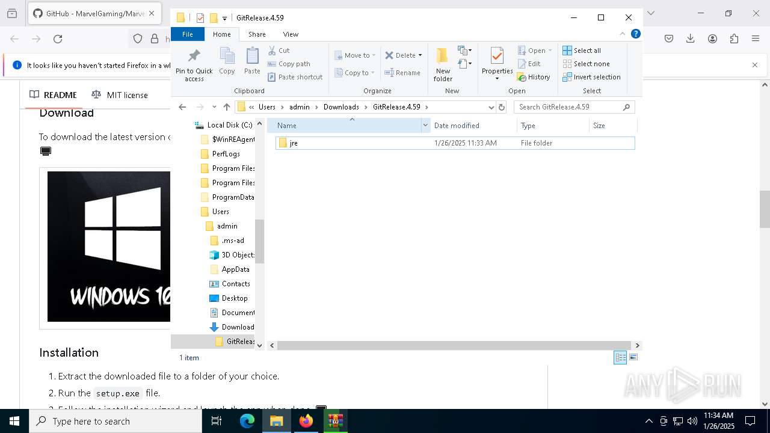
Task: Reload the Firefox page
Action: 58,38
